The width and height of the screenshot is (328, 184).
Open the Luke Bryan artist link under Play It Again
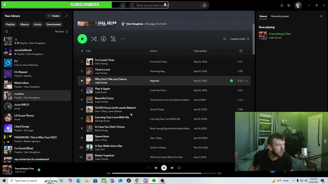coord(101,92)
